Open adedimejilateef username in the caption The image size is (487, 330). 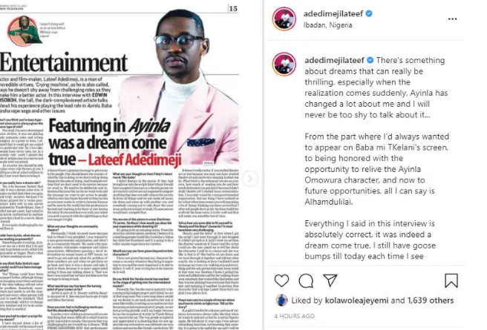pyautogui.click(x=334, y=60)
